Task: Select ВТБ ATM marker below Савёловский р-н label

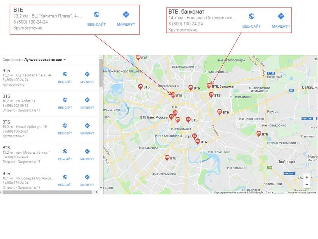Action: pyautogui.click(x=173, y=95)
